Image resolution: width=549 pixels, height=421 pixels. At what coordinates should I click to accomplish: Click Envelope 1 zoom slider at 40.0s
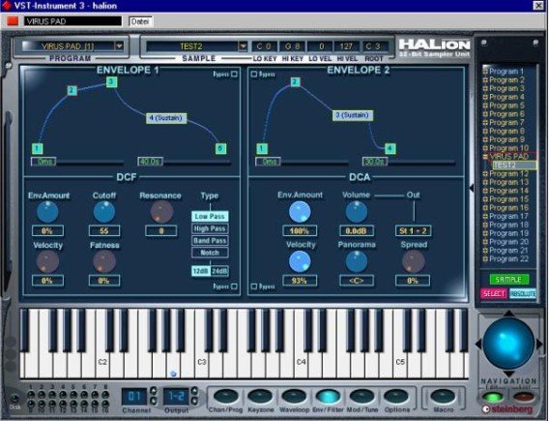coord(150,162)
